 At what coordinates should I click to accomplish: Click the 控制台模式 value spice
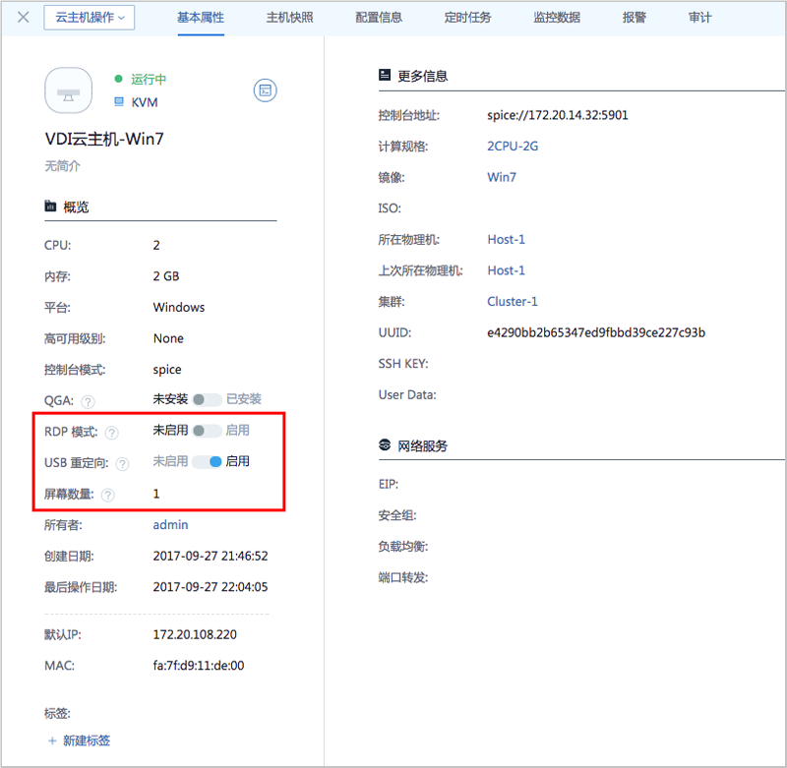(x=167, y=369)
